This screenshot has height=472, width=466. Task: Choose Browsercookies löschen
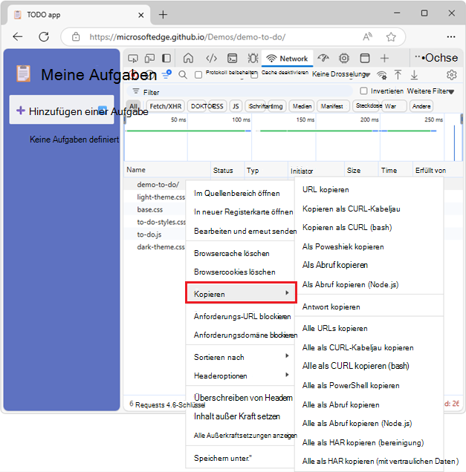241,272
